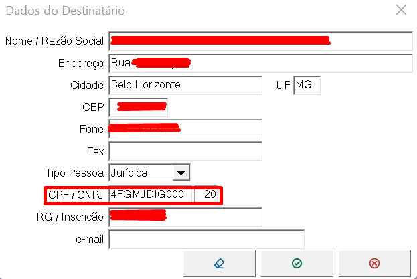
Task: Click the CPF / CNPJ main number field
Action: click(151, 195)
